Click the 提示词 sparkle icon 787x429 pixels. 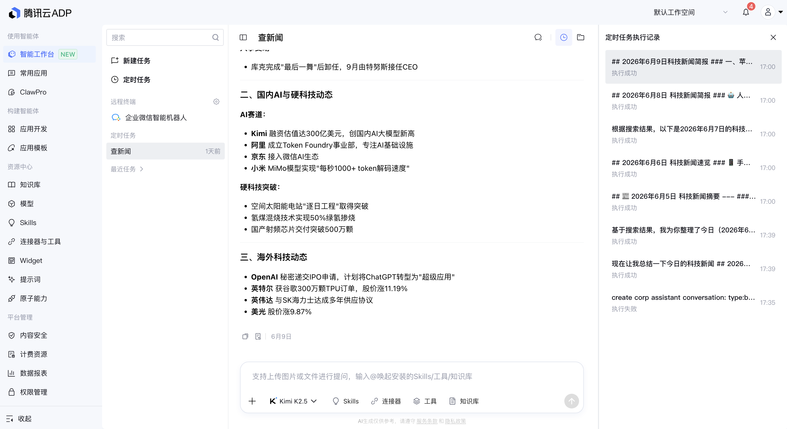pyautogui.click(x=12, y=280)
